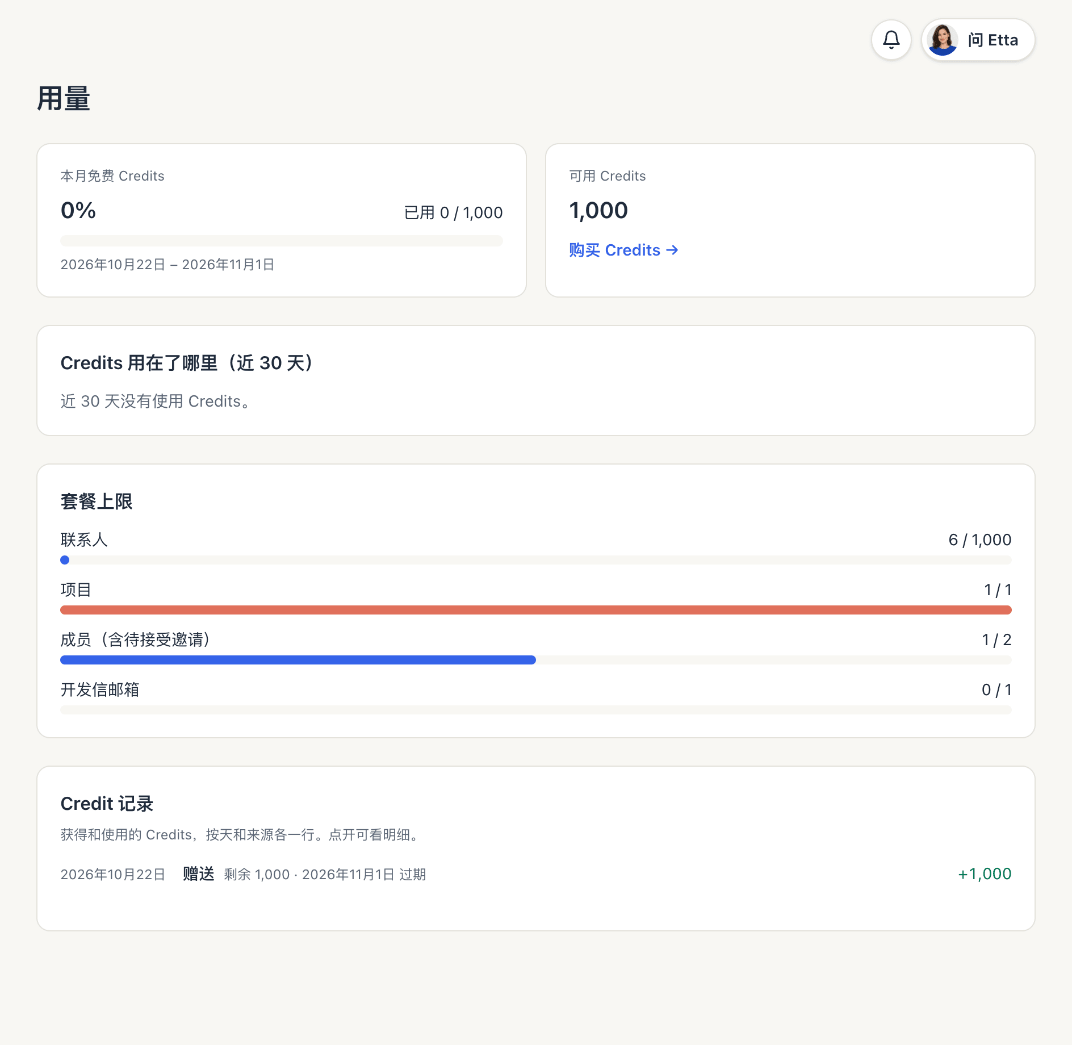Viewport: 1072px width, 1045px height.
Task: Click the 0 / 1 mailbox count
Action: [996, 690]
